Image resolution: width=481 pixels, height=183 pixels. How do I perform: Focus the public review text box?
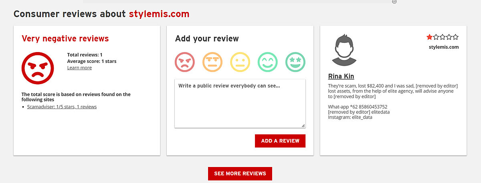[x=240, y=103]
